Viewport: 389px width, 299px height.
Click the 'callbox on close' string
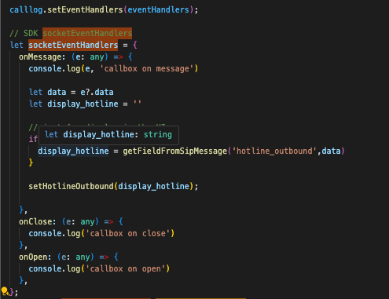(x=128, y=233)
